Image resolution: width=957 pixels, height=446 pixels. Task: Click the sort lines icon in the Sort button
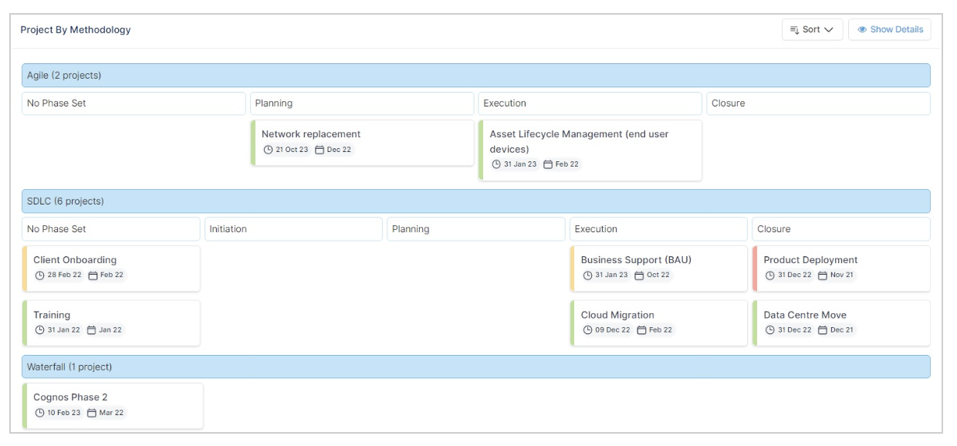(x=794, y=30)
